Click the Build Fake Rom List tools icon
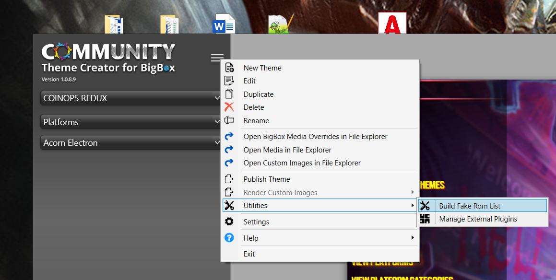The height and width of the screenshot is (280, 556). 425,206
